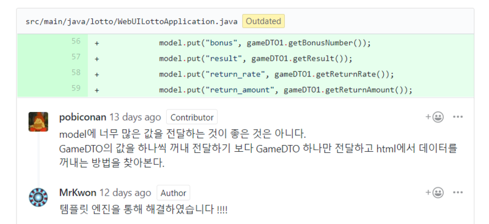Click comment line starting 'GameDTO의 값을'
The image size is (489, 224).
point(258,149)
